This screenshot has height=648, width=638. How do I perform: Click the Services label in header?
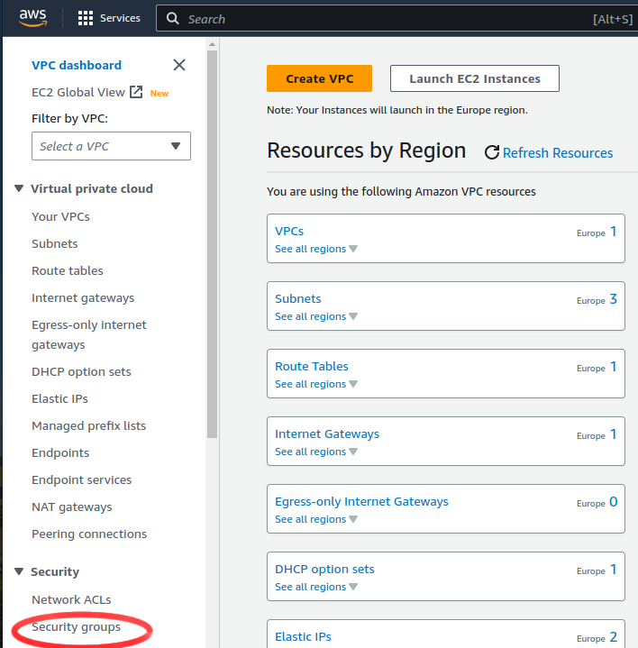pos(120,18)
